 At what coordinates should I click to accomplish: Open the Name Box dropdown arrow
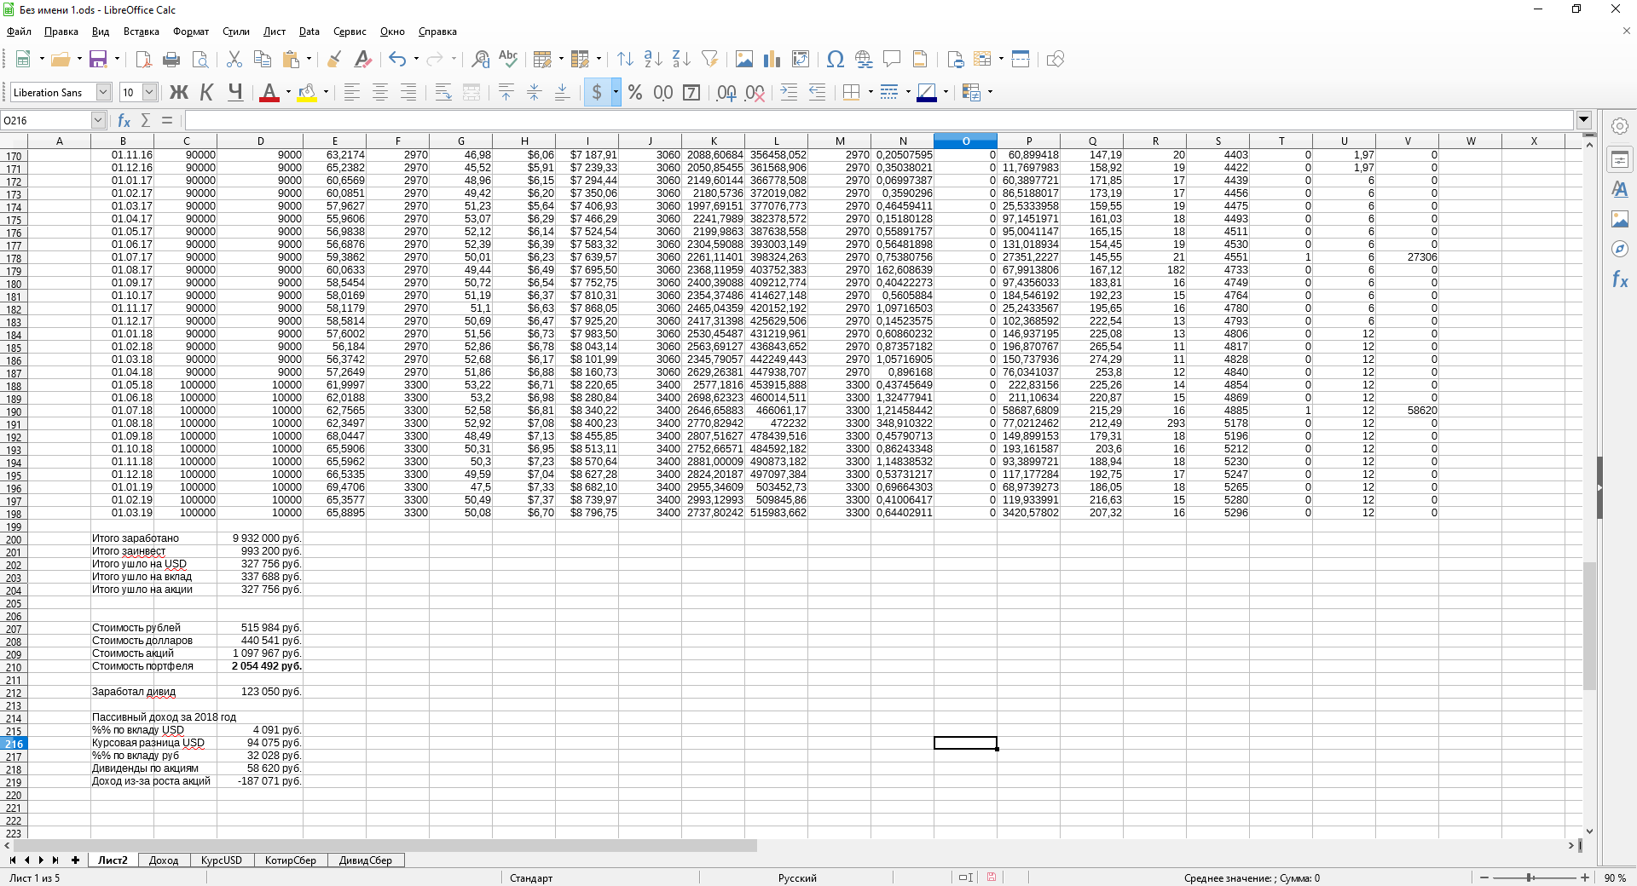click(x=98, y=120)
